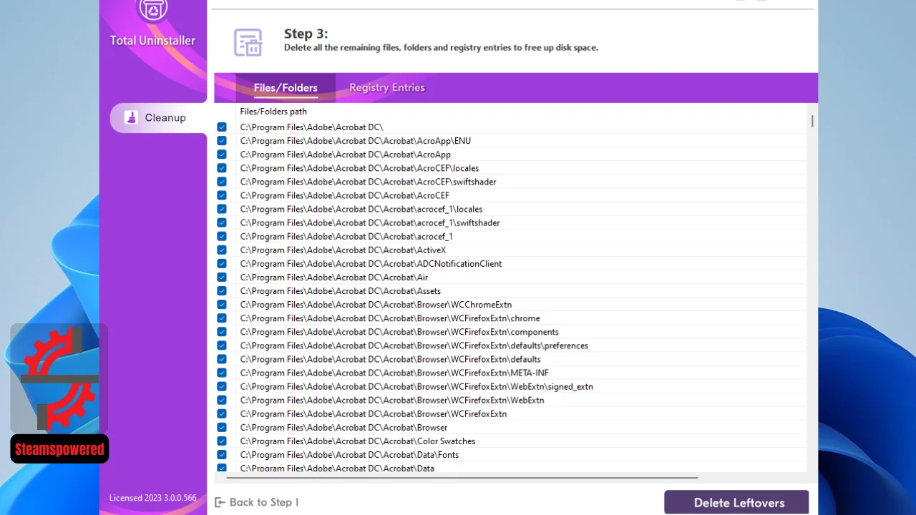Image resolution: width=916 pixels, height=515 pixels.
Task: Click the Back to Step 1 arrow icon
Action: click(x=220, y=502)
